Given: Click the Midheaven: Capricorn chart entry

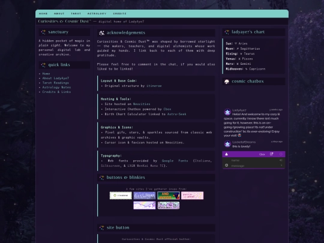Looking at the screenshot, I should pos(245,69).
